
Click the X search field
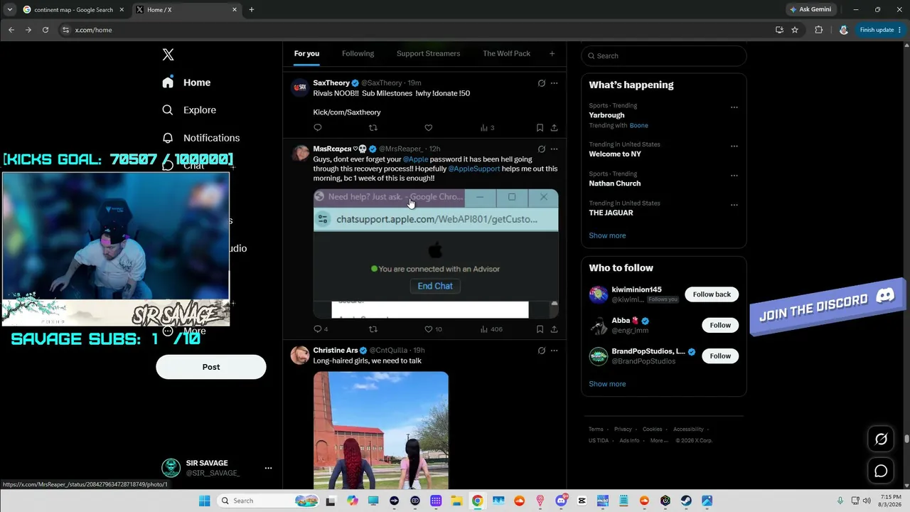[664, 56]
